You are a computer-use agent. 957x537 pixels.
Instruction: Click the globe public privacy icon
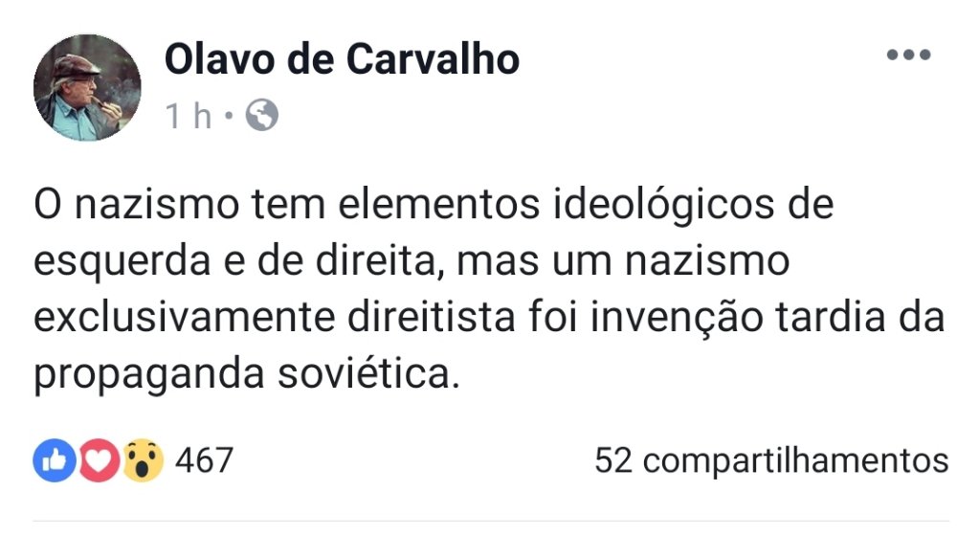click(x=261, y=117)
